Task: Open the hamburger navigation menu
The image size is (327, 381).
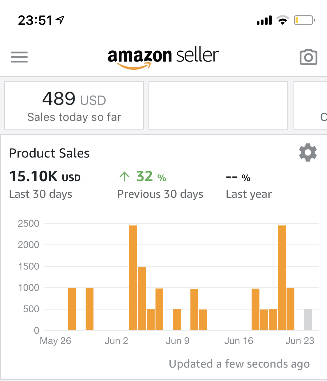Action: [19, 57]
